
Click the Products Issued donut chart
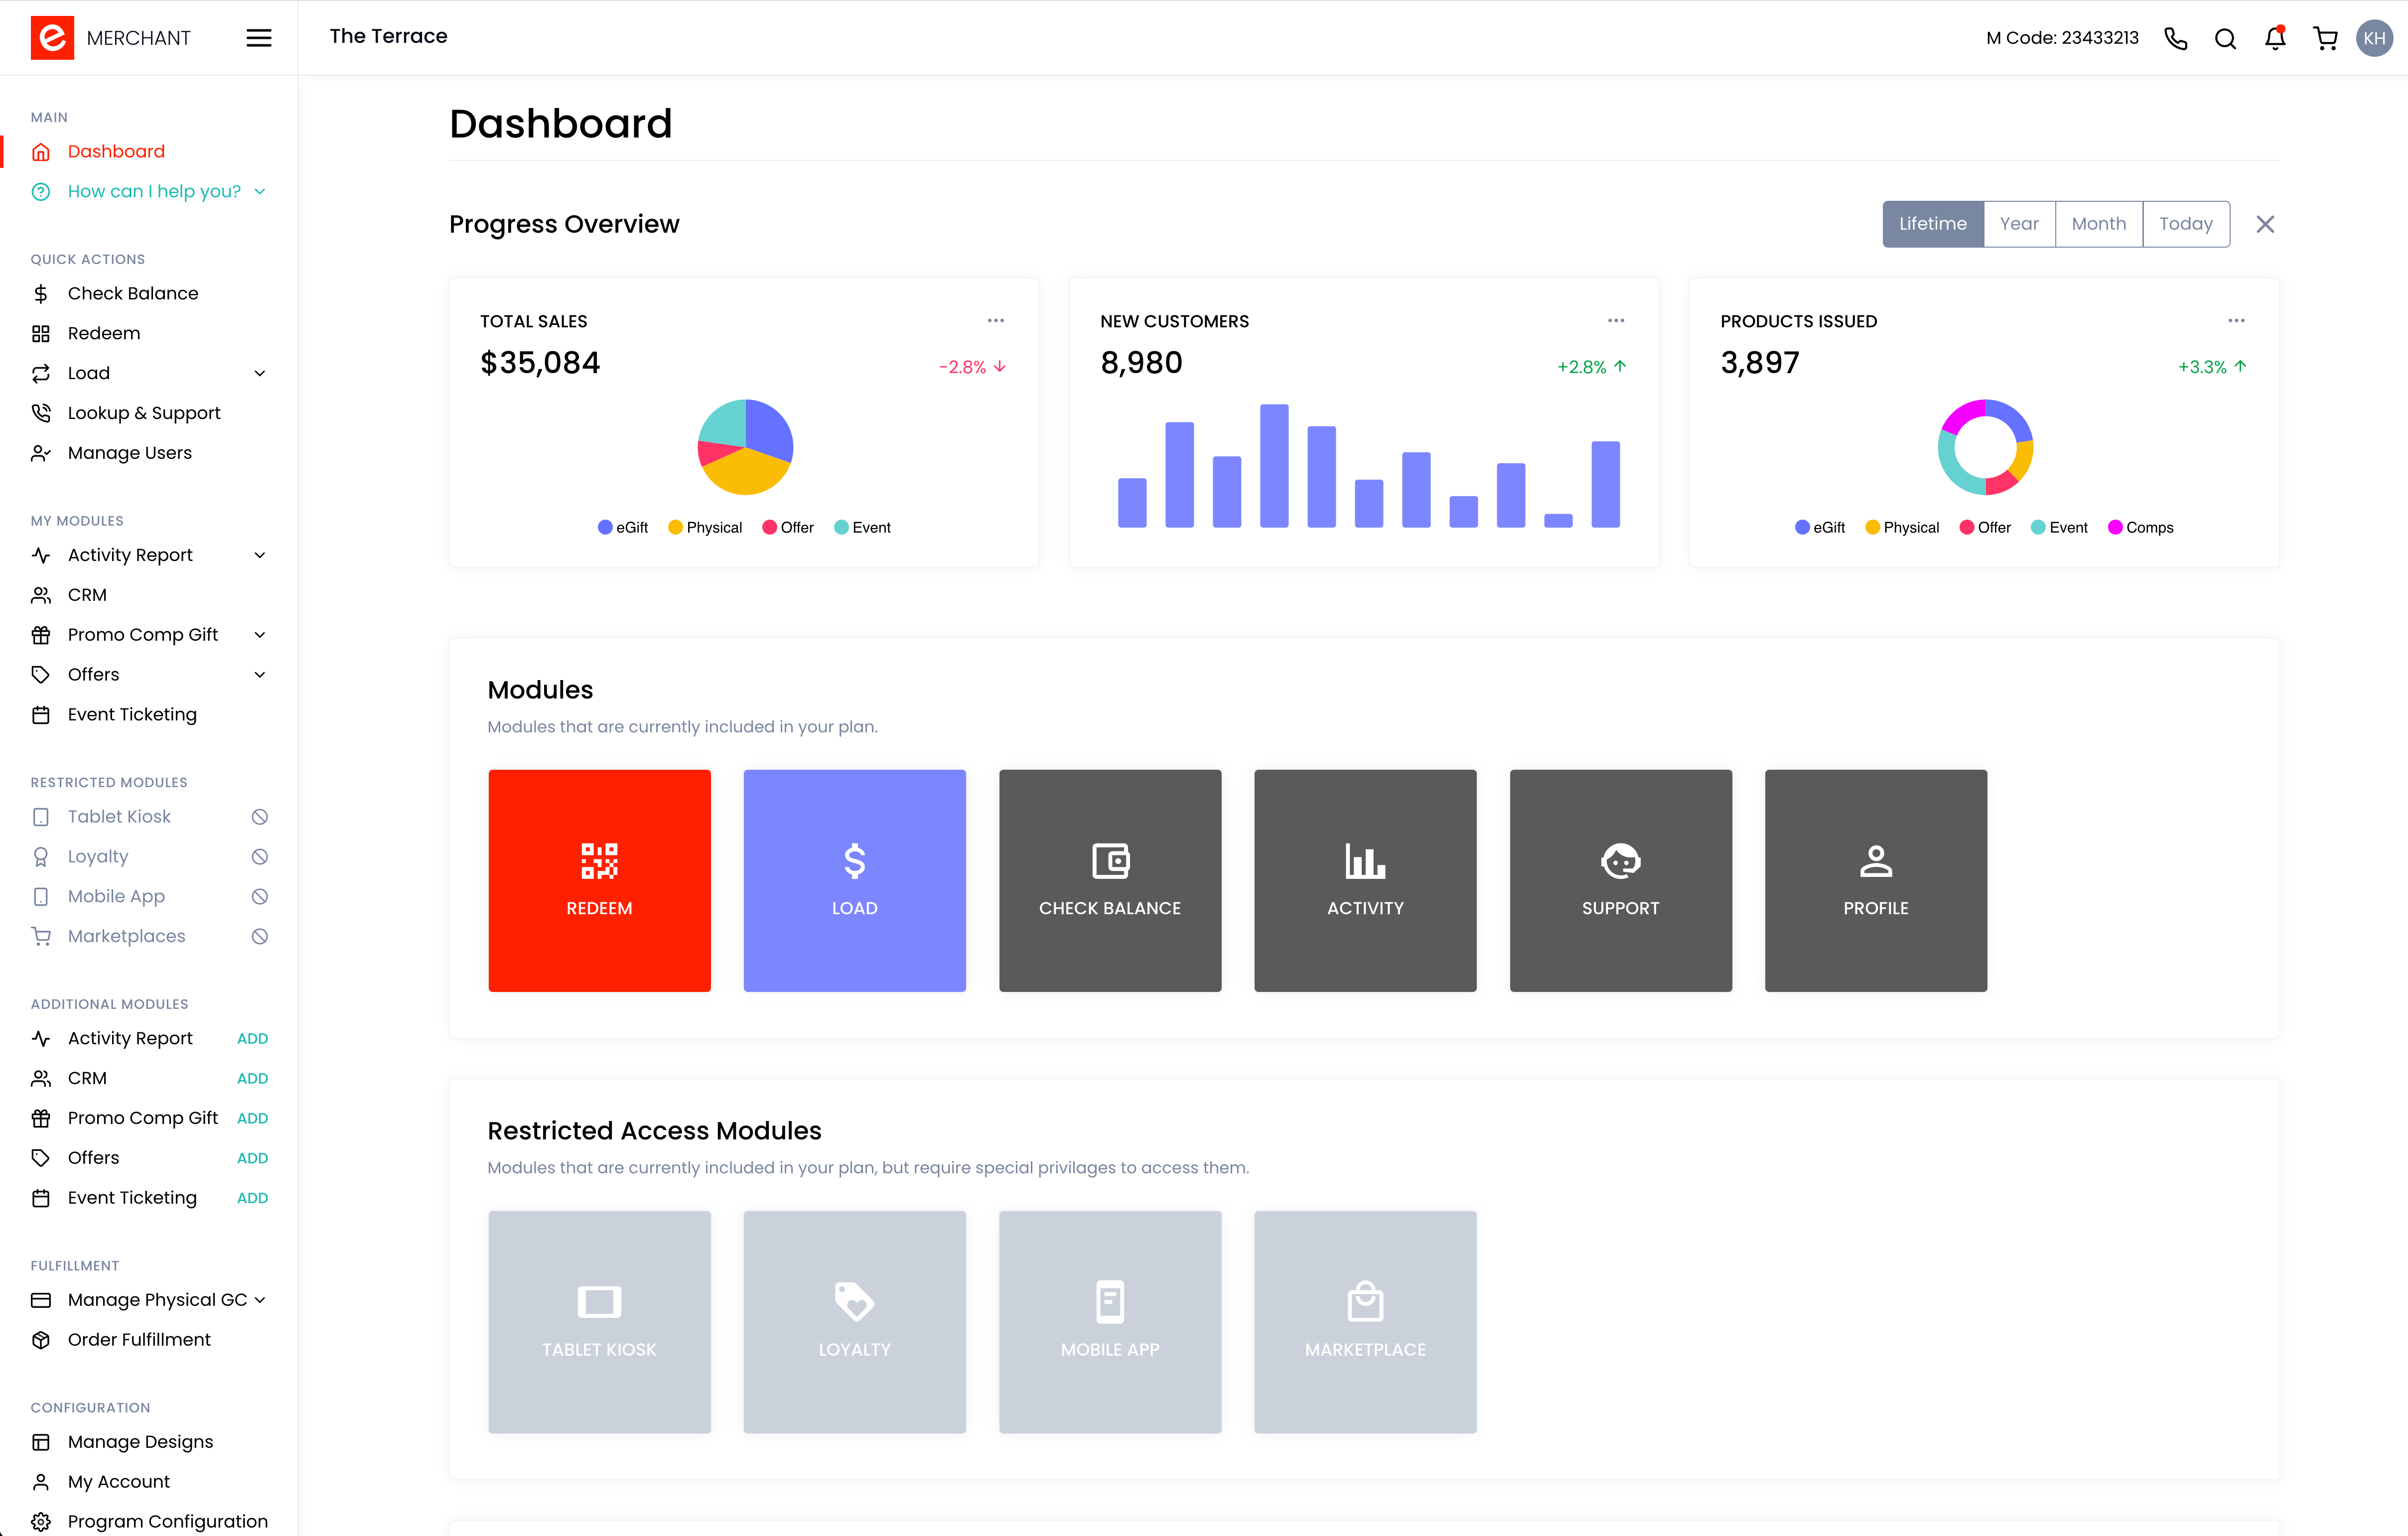(x=1985, y=447)
